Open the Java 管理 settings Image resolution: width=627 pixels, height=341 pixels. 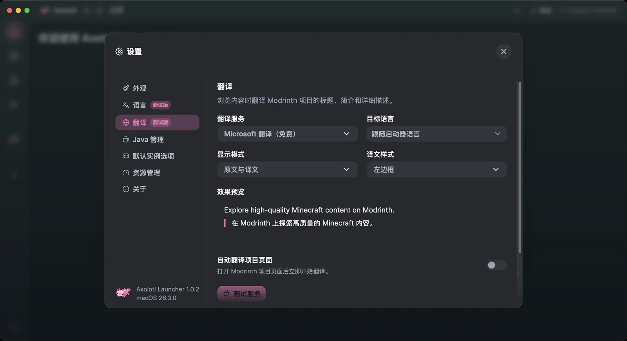click(x=157, y=139)
